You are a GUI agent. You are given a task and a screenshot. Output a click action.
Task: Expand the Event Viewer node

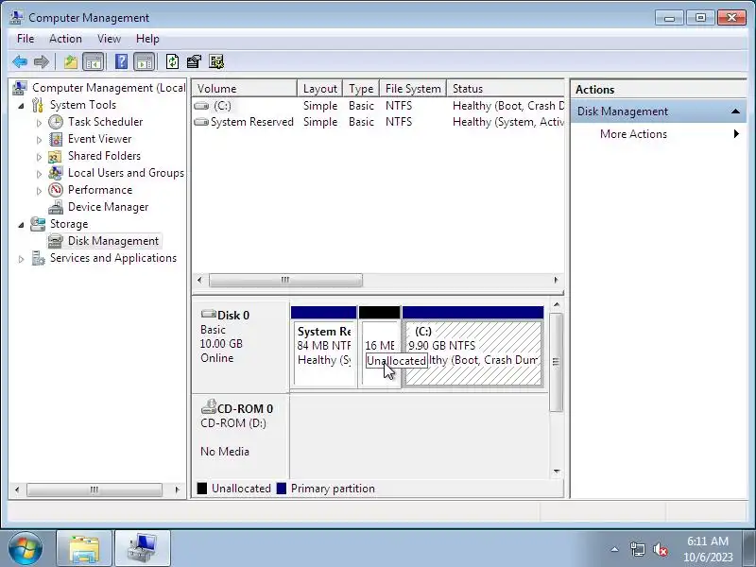point(39,140)
